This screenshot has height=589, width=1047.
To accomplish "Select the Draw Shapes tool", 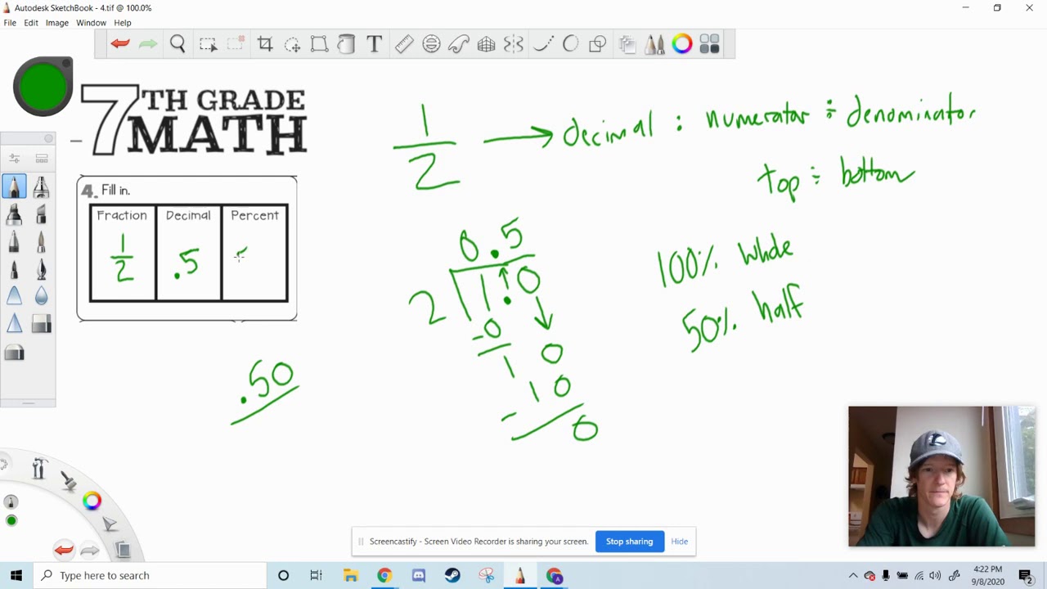I will [598, 44].
